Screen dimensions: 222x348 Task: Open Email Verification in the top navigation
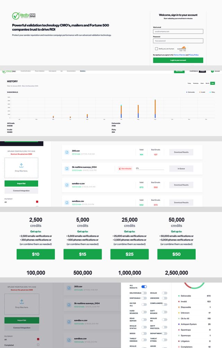(x=26, y=71)
